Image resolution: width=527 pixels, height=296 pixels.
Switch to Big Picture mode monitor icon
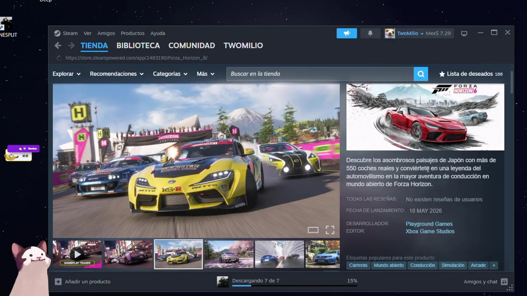click(464, 33)
